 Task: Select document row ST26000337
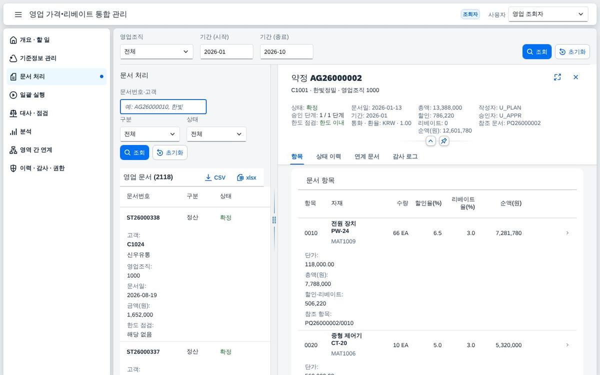coord(195,358)
